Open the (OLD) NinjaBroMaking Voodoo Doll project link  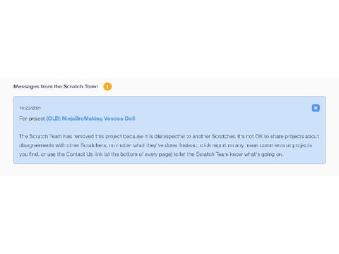[x=90, y=119]
